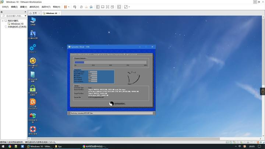Open the 虚拟机(M) menu
This screenshot has width=265, height=149.
point(34,7)
